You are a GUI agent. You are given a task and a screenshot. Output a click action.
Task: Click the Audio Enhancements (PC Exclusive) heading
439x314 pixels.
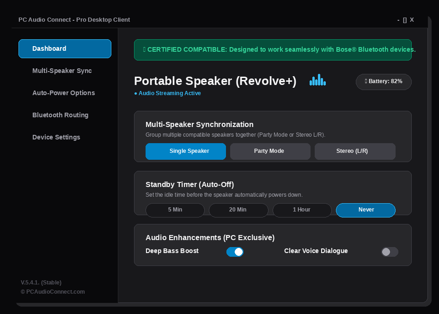click(x=210, y=238)
